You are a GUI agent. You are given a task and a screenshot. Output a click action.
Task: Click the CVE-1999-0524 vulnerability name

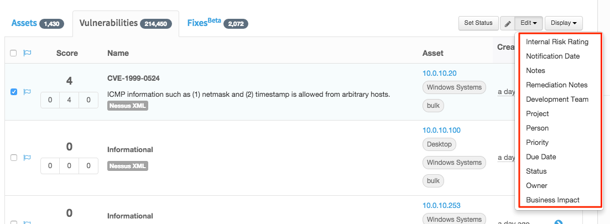coord(133,79)
